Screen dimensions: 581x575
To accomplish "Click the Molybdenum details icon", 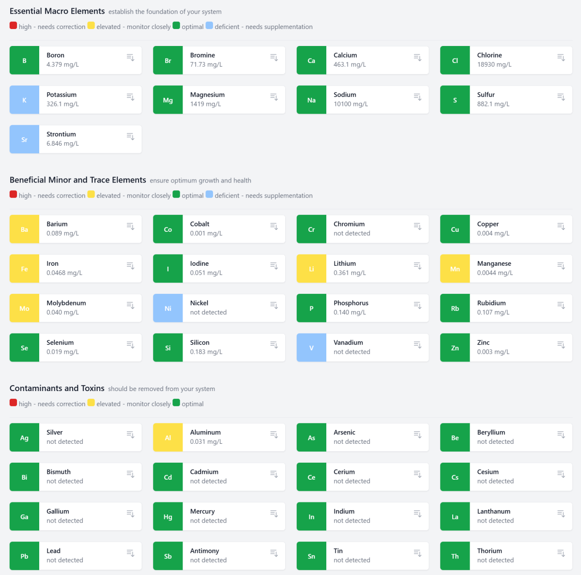I will 131,305.
